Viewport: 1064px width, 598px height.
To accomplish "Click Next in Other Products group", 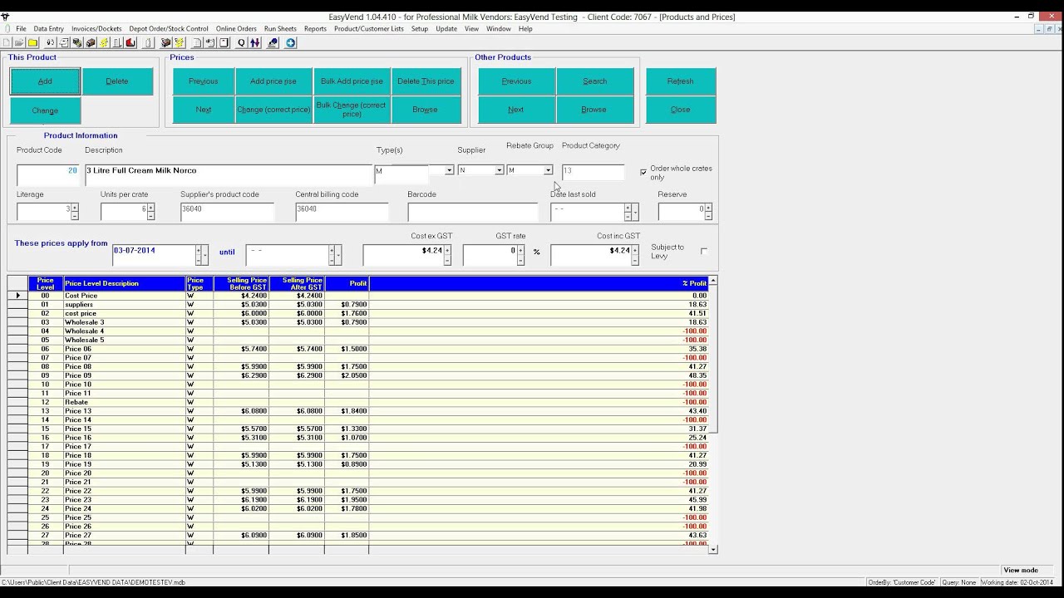I will tap(516, 110).
